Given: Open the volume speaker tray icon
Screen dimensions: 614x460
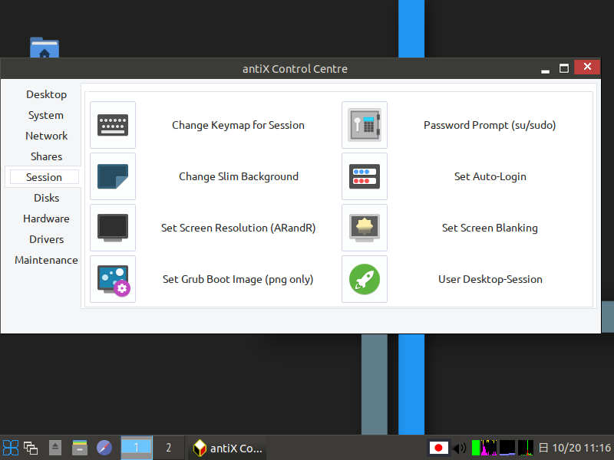Looking at the screenshot, I should point(459,448).
